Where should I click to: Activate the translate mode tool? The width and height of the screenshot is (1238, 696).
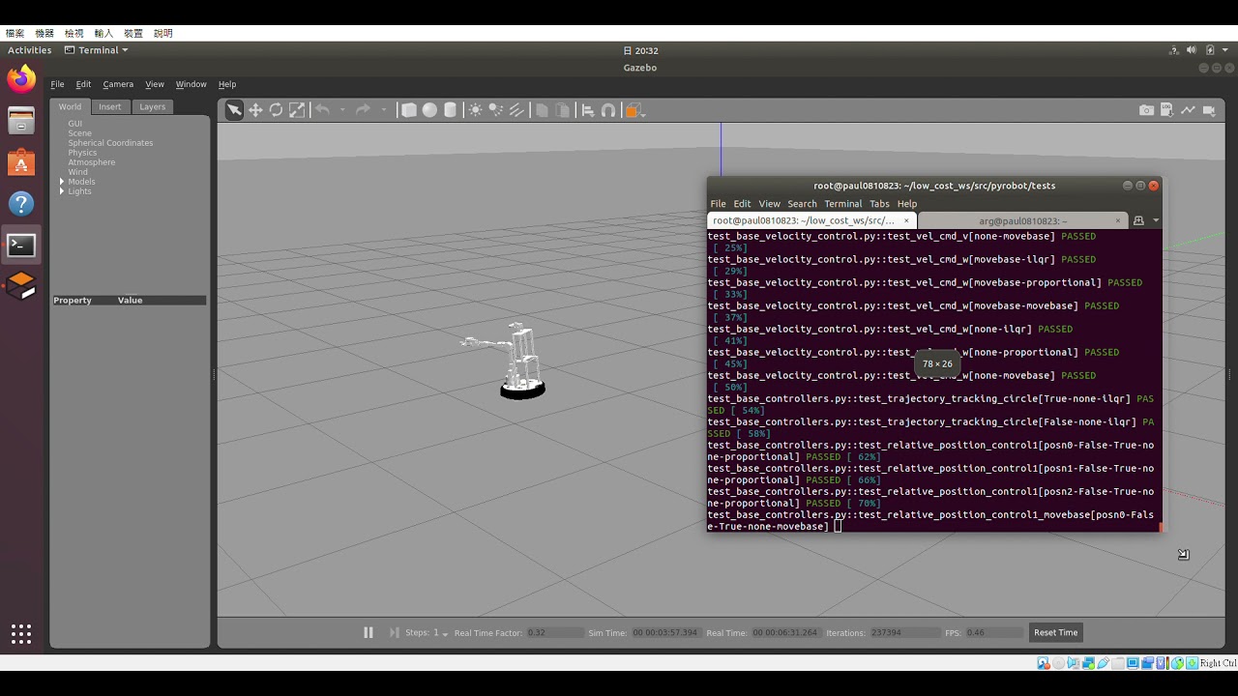pos(255,110)
